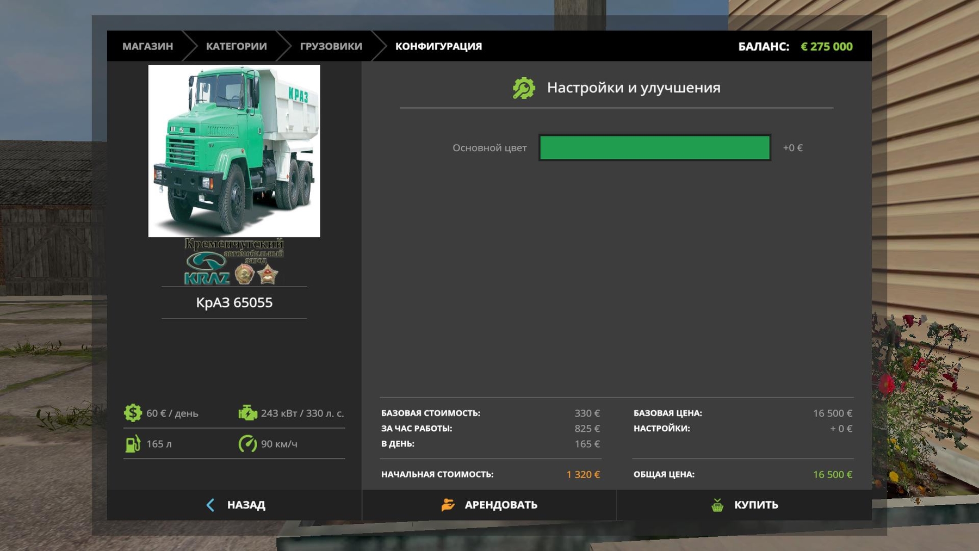Select the Конфигурация breadcrumb tab

(x=438, y=46)
